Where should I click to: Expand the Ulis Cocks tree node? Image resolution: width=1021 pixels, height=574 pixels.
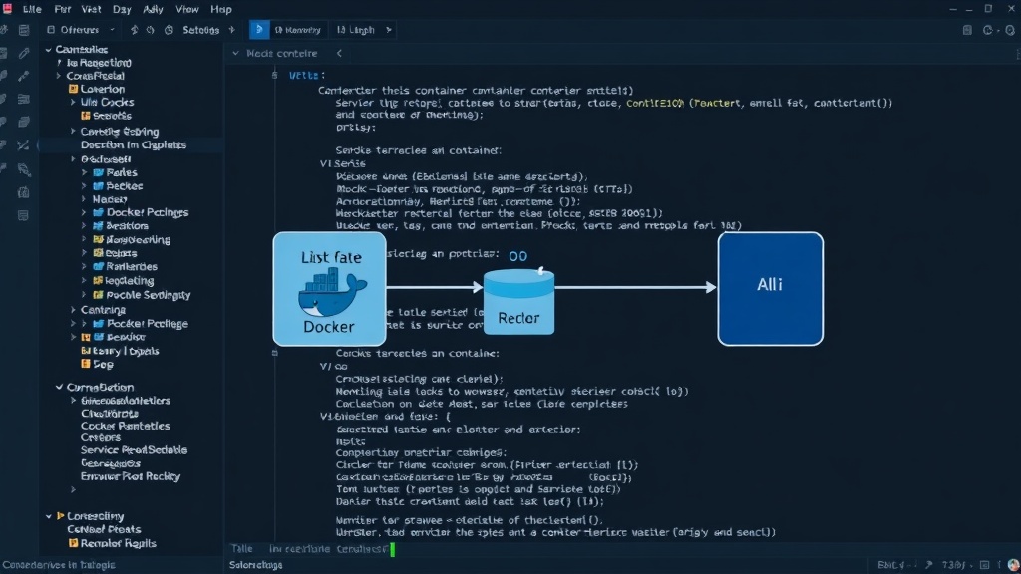coord(73,103)
